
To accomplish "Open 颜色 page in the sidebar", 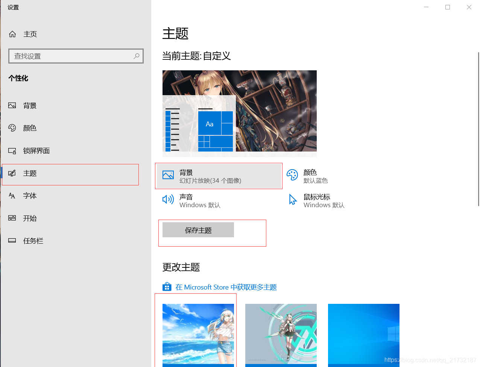I will tap(75, 128).
